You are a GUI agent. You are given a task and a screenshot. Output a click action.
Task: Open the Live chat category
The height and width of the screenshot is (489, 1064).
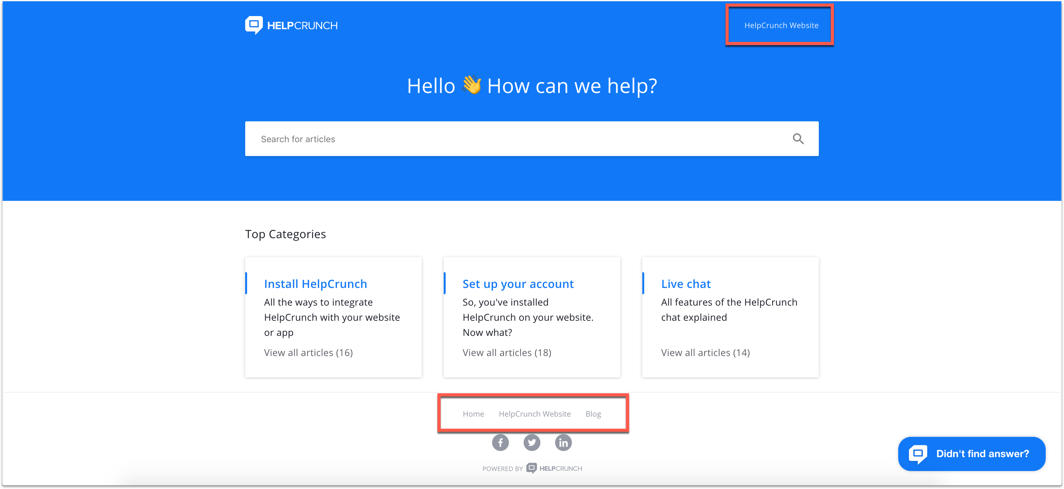686,284
